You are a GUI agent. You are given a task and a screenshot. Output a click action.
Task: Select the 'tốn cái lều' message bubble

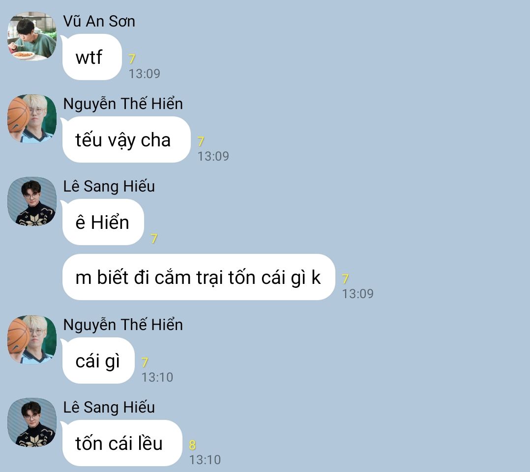122,443
